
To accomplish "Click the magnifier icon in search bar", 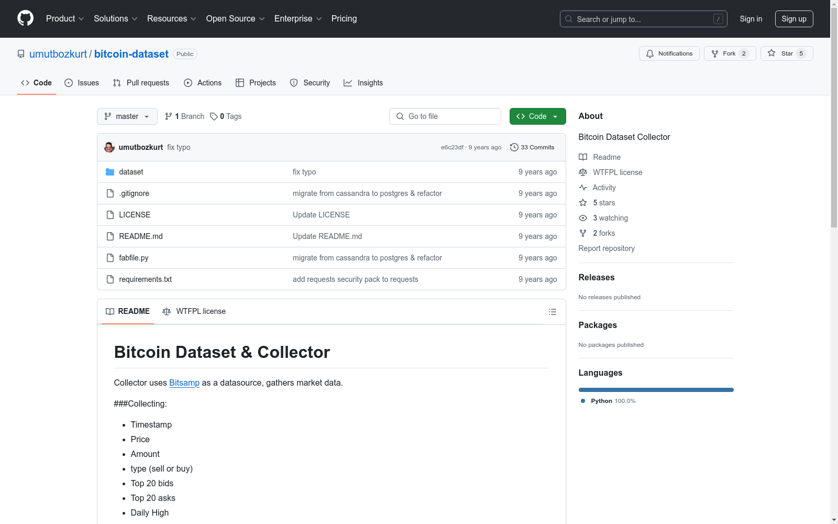I will [x=569, y=19].
